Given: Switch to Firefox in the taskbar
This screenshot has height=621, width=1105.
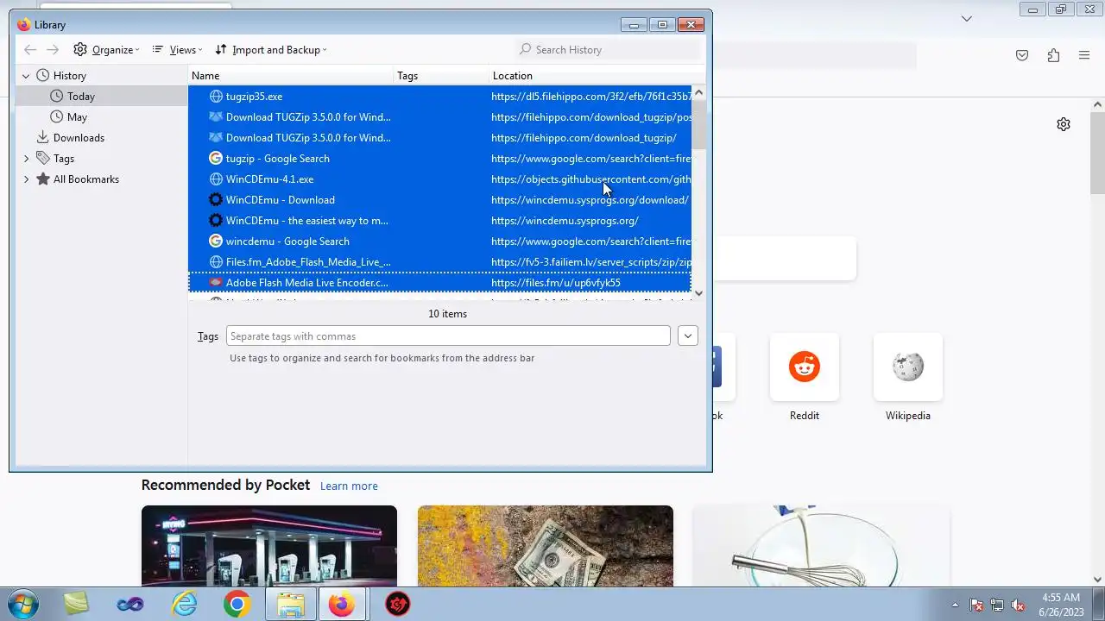Looking at the screenshot, I should pyautogui.click(x=342, y=605).
